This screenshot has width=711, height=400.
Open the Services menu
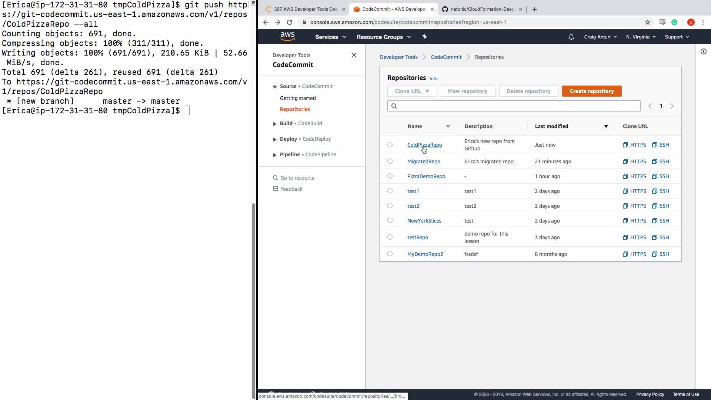tap(330, 37)
